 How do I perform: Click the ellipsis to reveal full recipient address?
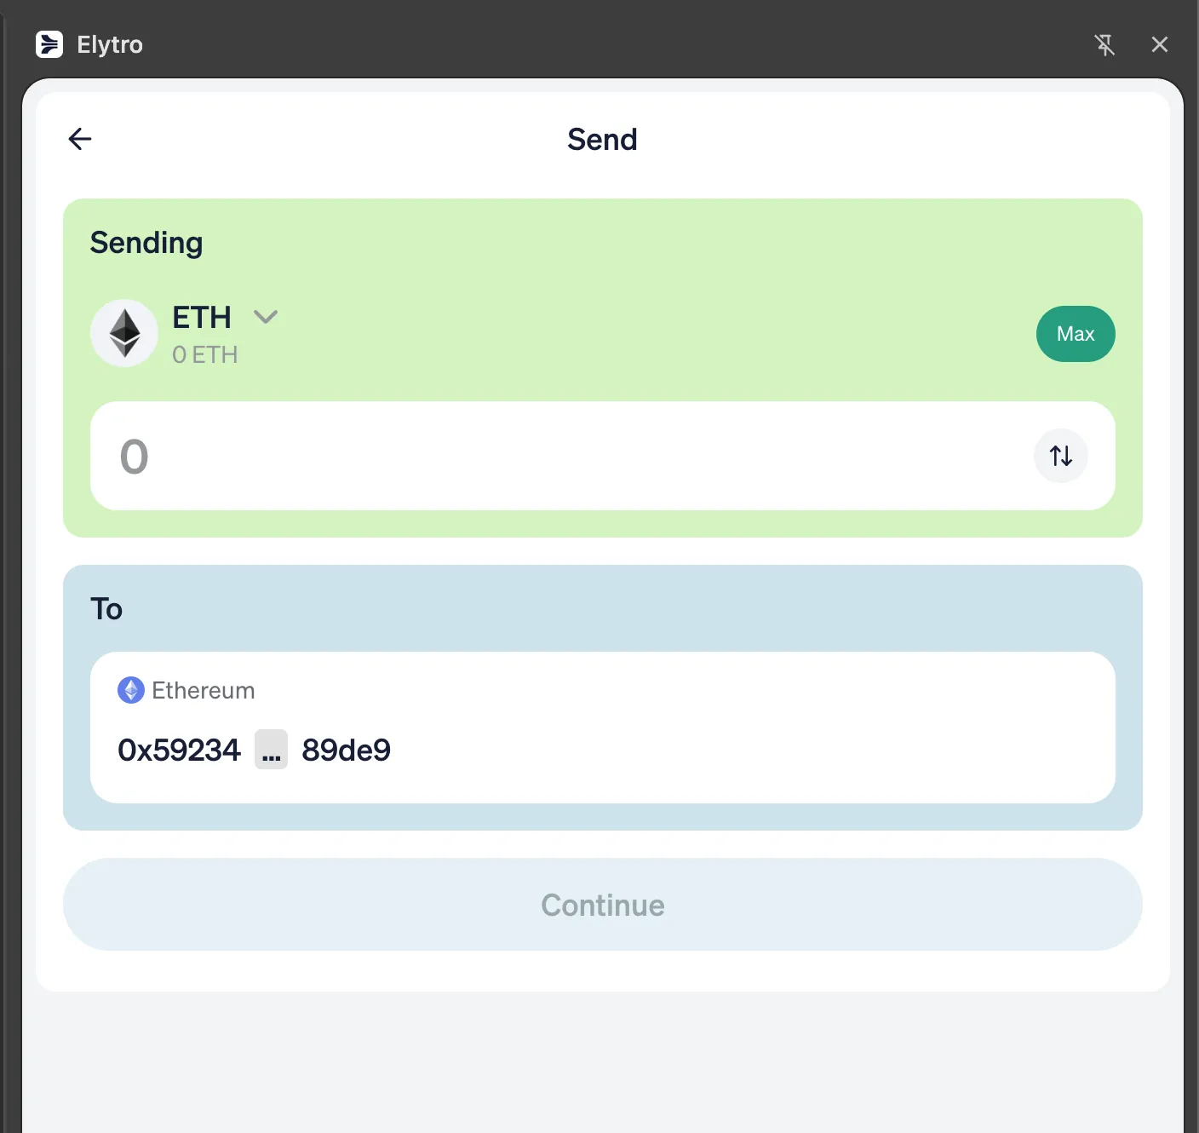[x=270, y=750]
